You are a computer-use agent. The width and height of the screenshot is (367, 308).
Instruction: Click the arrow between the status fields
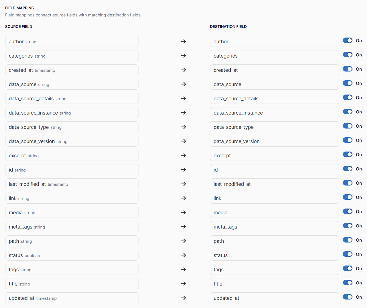click(183, 255)
